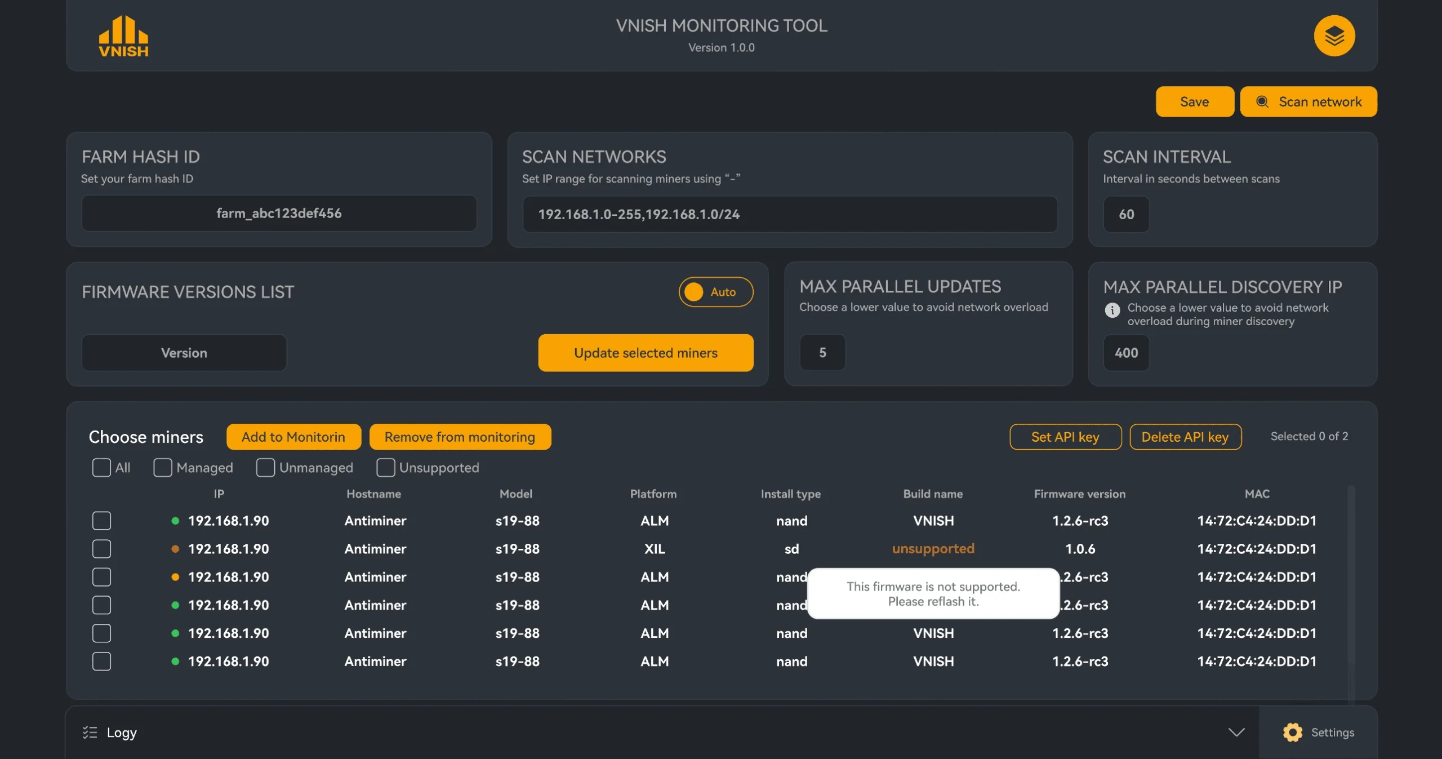Click Add to Monitorin button

pyautogui.click(x=293, y=437)
